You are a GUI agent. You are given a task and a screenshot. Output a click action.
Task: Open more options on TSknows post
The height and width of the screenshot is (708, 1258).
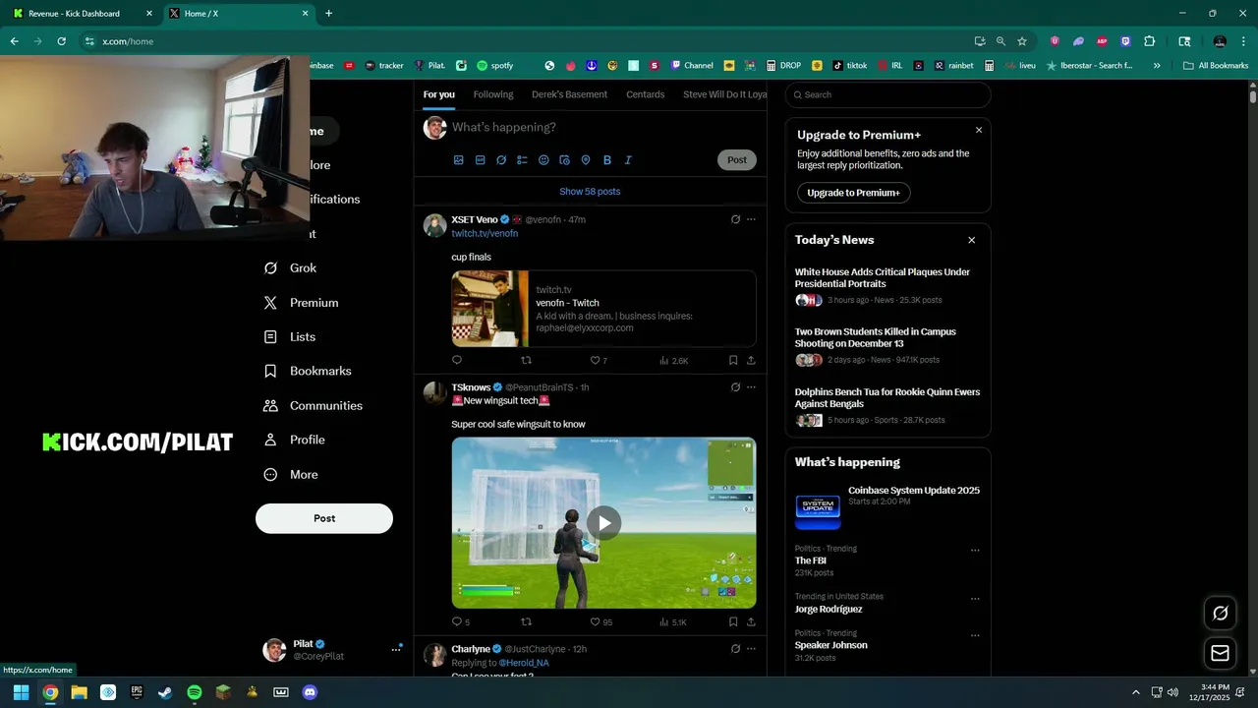click(751, 387)
